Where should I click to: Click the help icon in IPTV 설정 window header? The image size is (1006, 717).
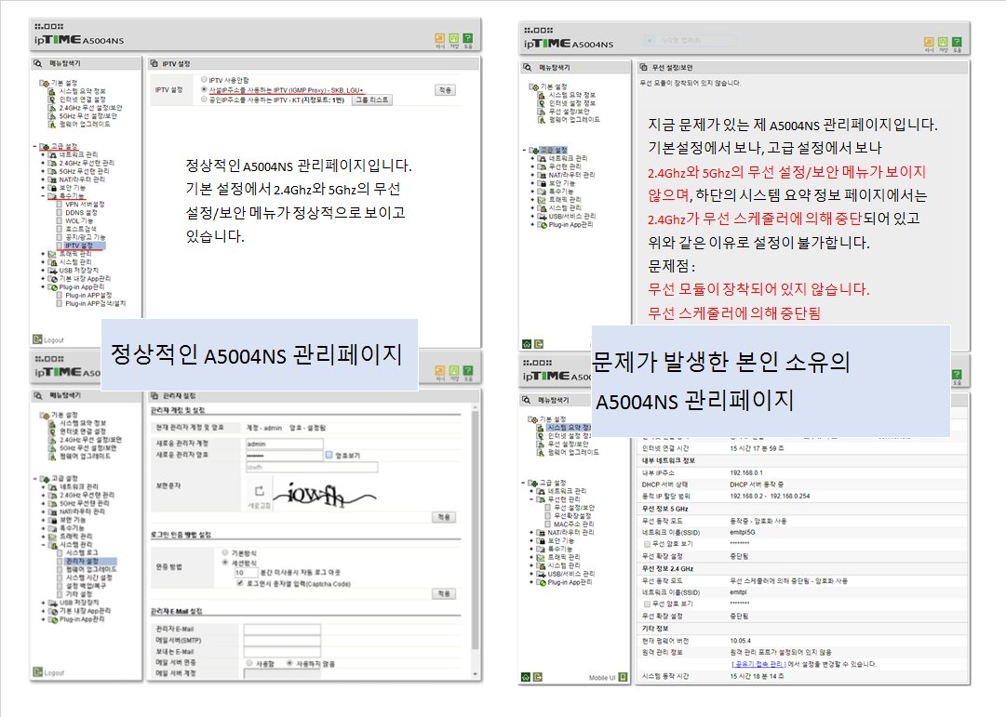pos(468,38)
